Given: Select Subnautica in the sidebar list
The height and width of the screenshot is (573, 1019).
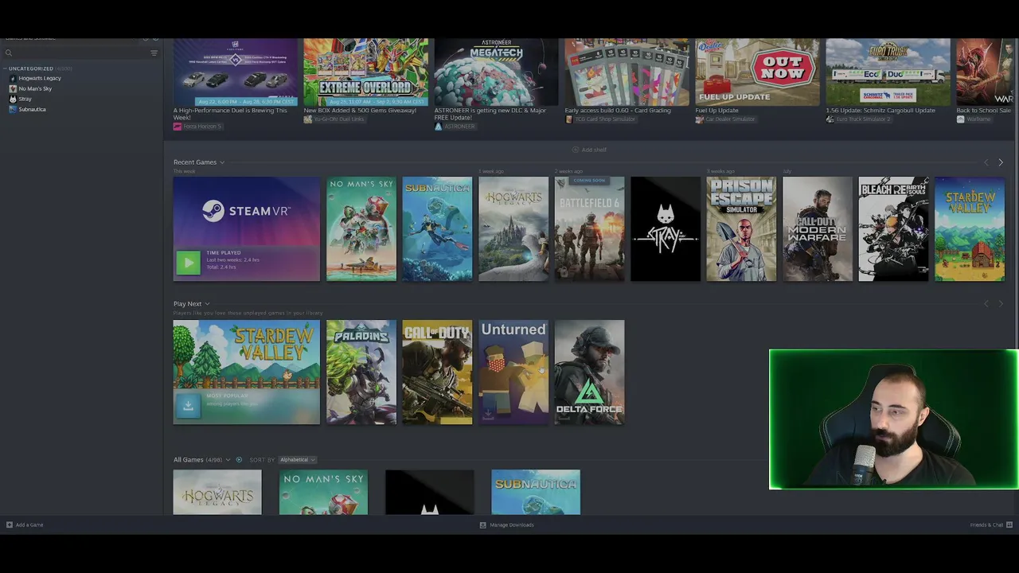Looking at the screenshot, I should click(32, 109).
